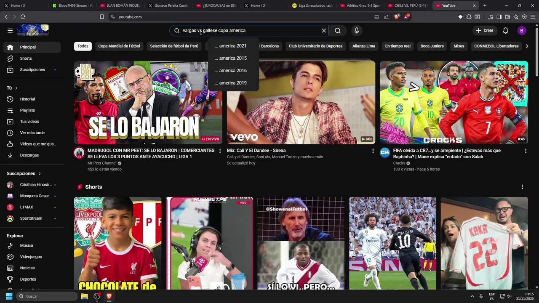Screen dimensions: 539x303
Task: Open the Cracks channel link
Action: pos(399,163)
